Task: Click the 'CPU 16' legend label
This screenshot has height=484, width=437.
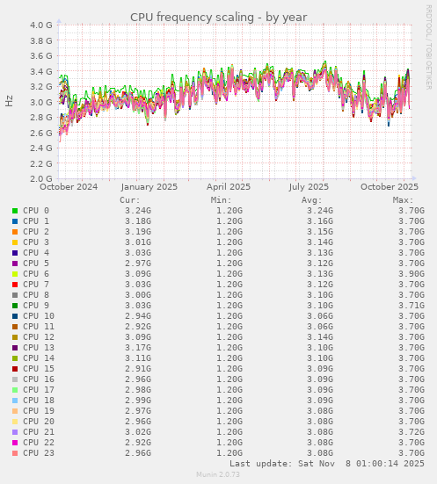Action: click(x=39, y=379)
